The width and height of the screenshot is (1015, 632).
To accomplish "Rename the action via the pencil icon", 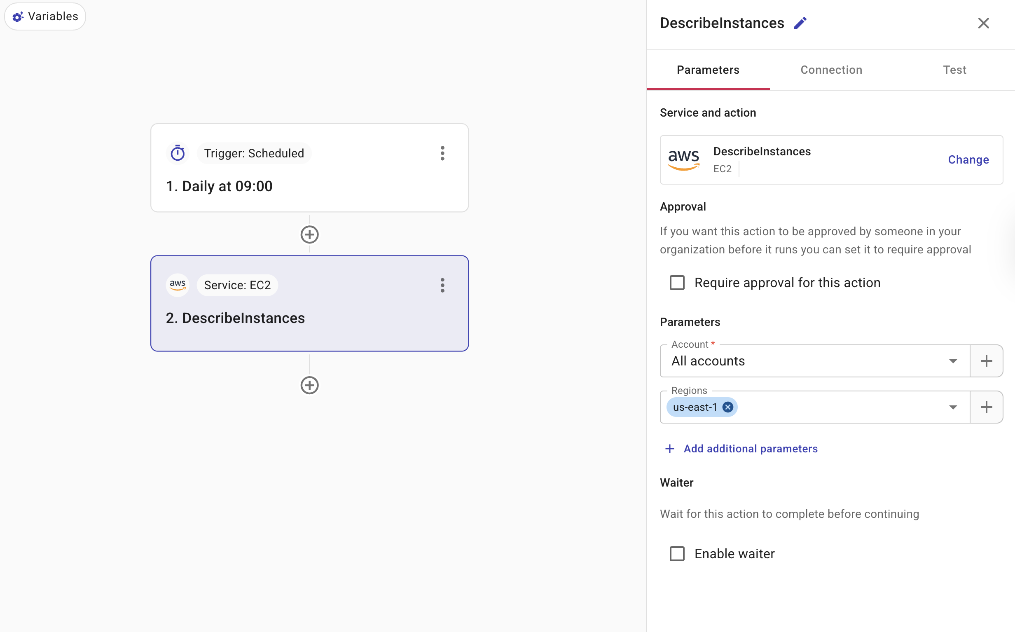I will click(x=801, y=23).
